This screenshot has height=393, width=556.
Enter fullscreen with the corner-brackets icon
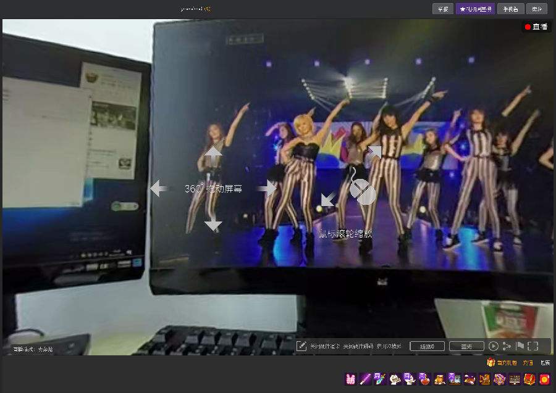[x=533, y=346]
